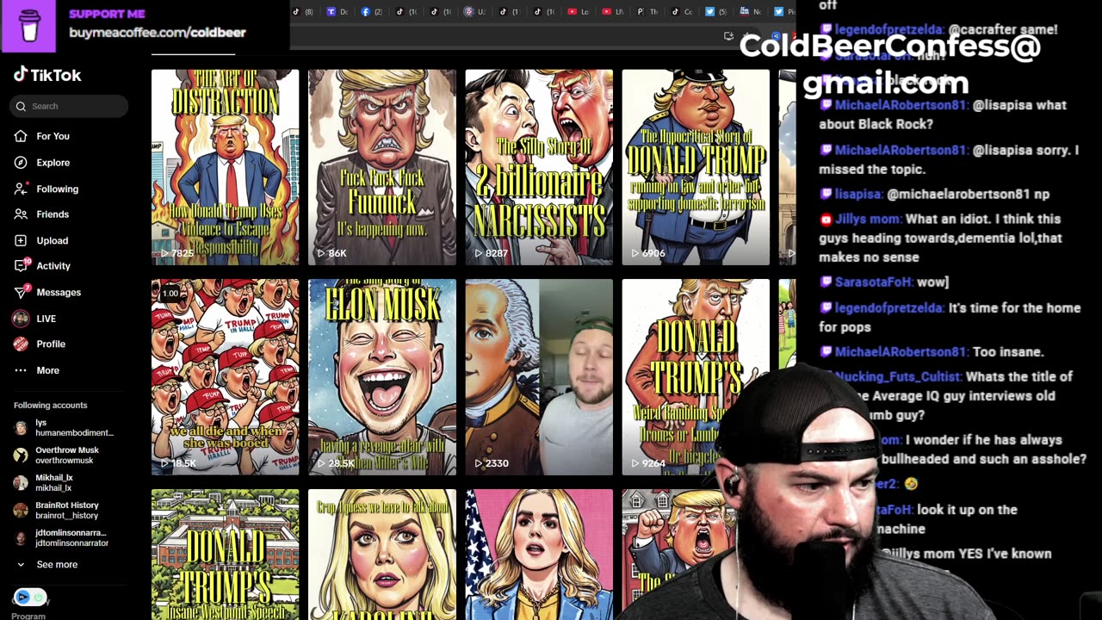The image size is (1102, 620).
Task: Switch to the YouTube Lo browser tab
Action: 579,12
